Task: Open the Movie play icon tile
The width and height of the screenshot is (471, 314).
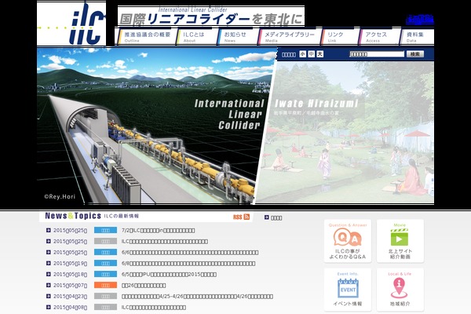Action: 400,241
